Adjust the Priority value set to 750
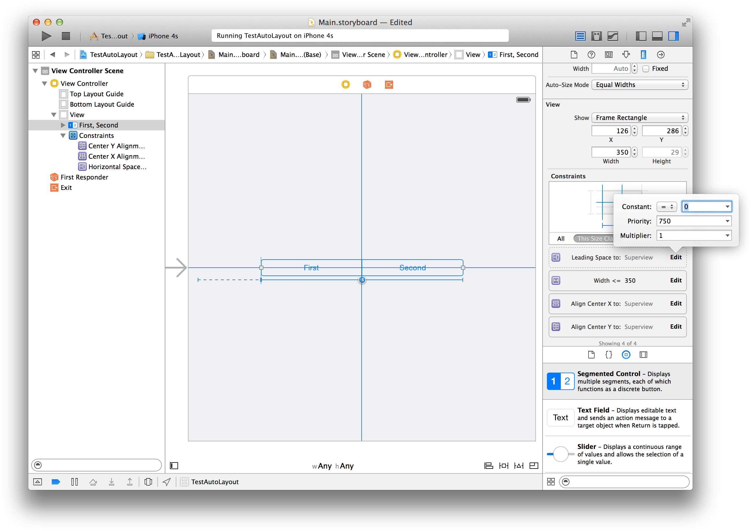This screenshot has height=531, width=751. point(693,221)
